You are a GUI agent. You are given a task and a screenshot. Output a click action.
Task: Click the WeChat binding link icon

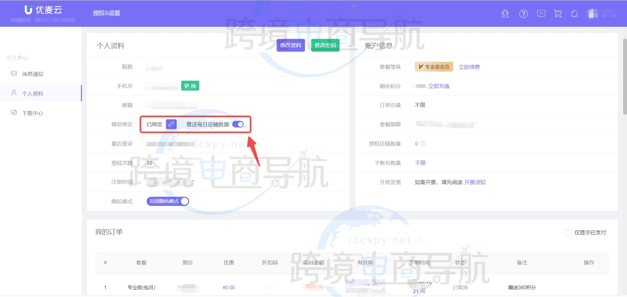coord(171,124)
